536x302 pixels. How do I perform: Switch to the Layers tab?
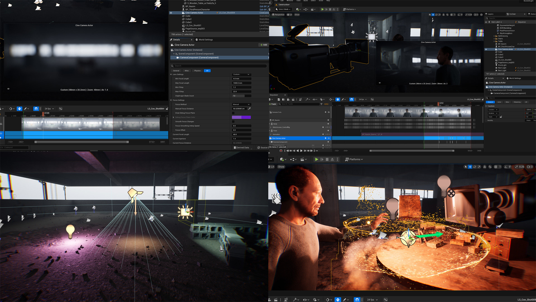click(490, 14)
